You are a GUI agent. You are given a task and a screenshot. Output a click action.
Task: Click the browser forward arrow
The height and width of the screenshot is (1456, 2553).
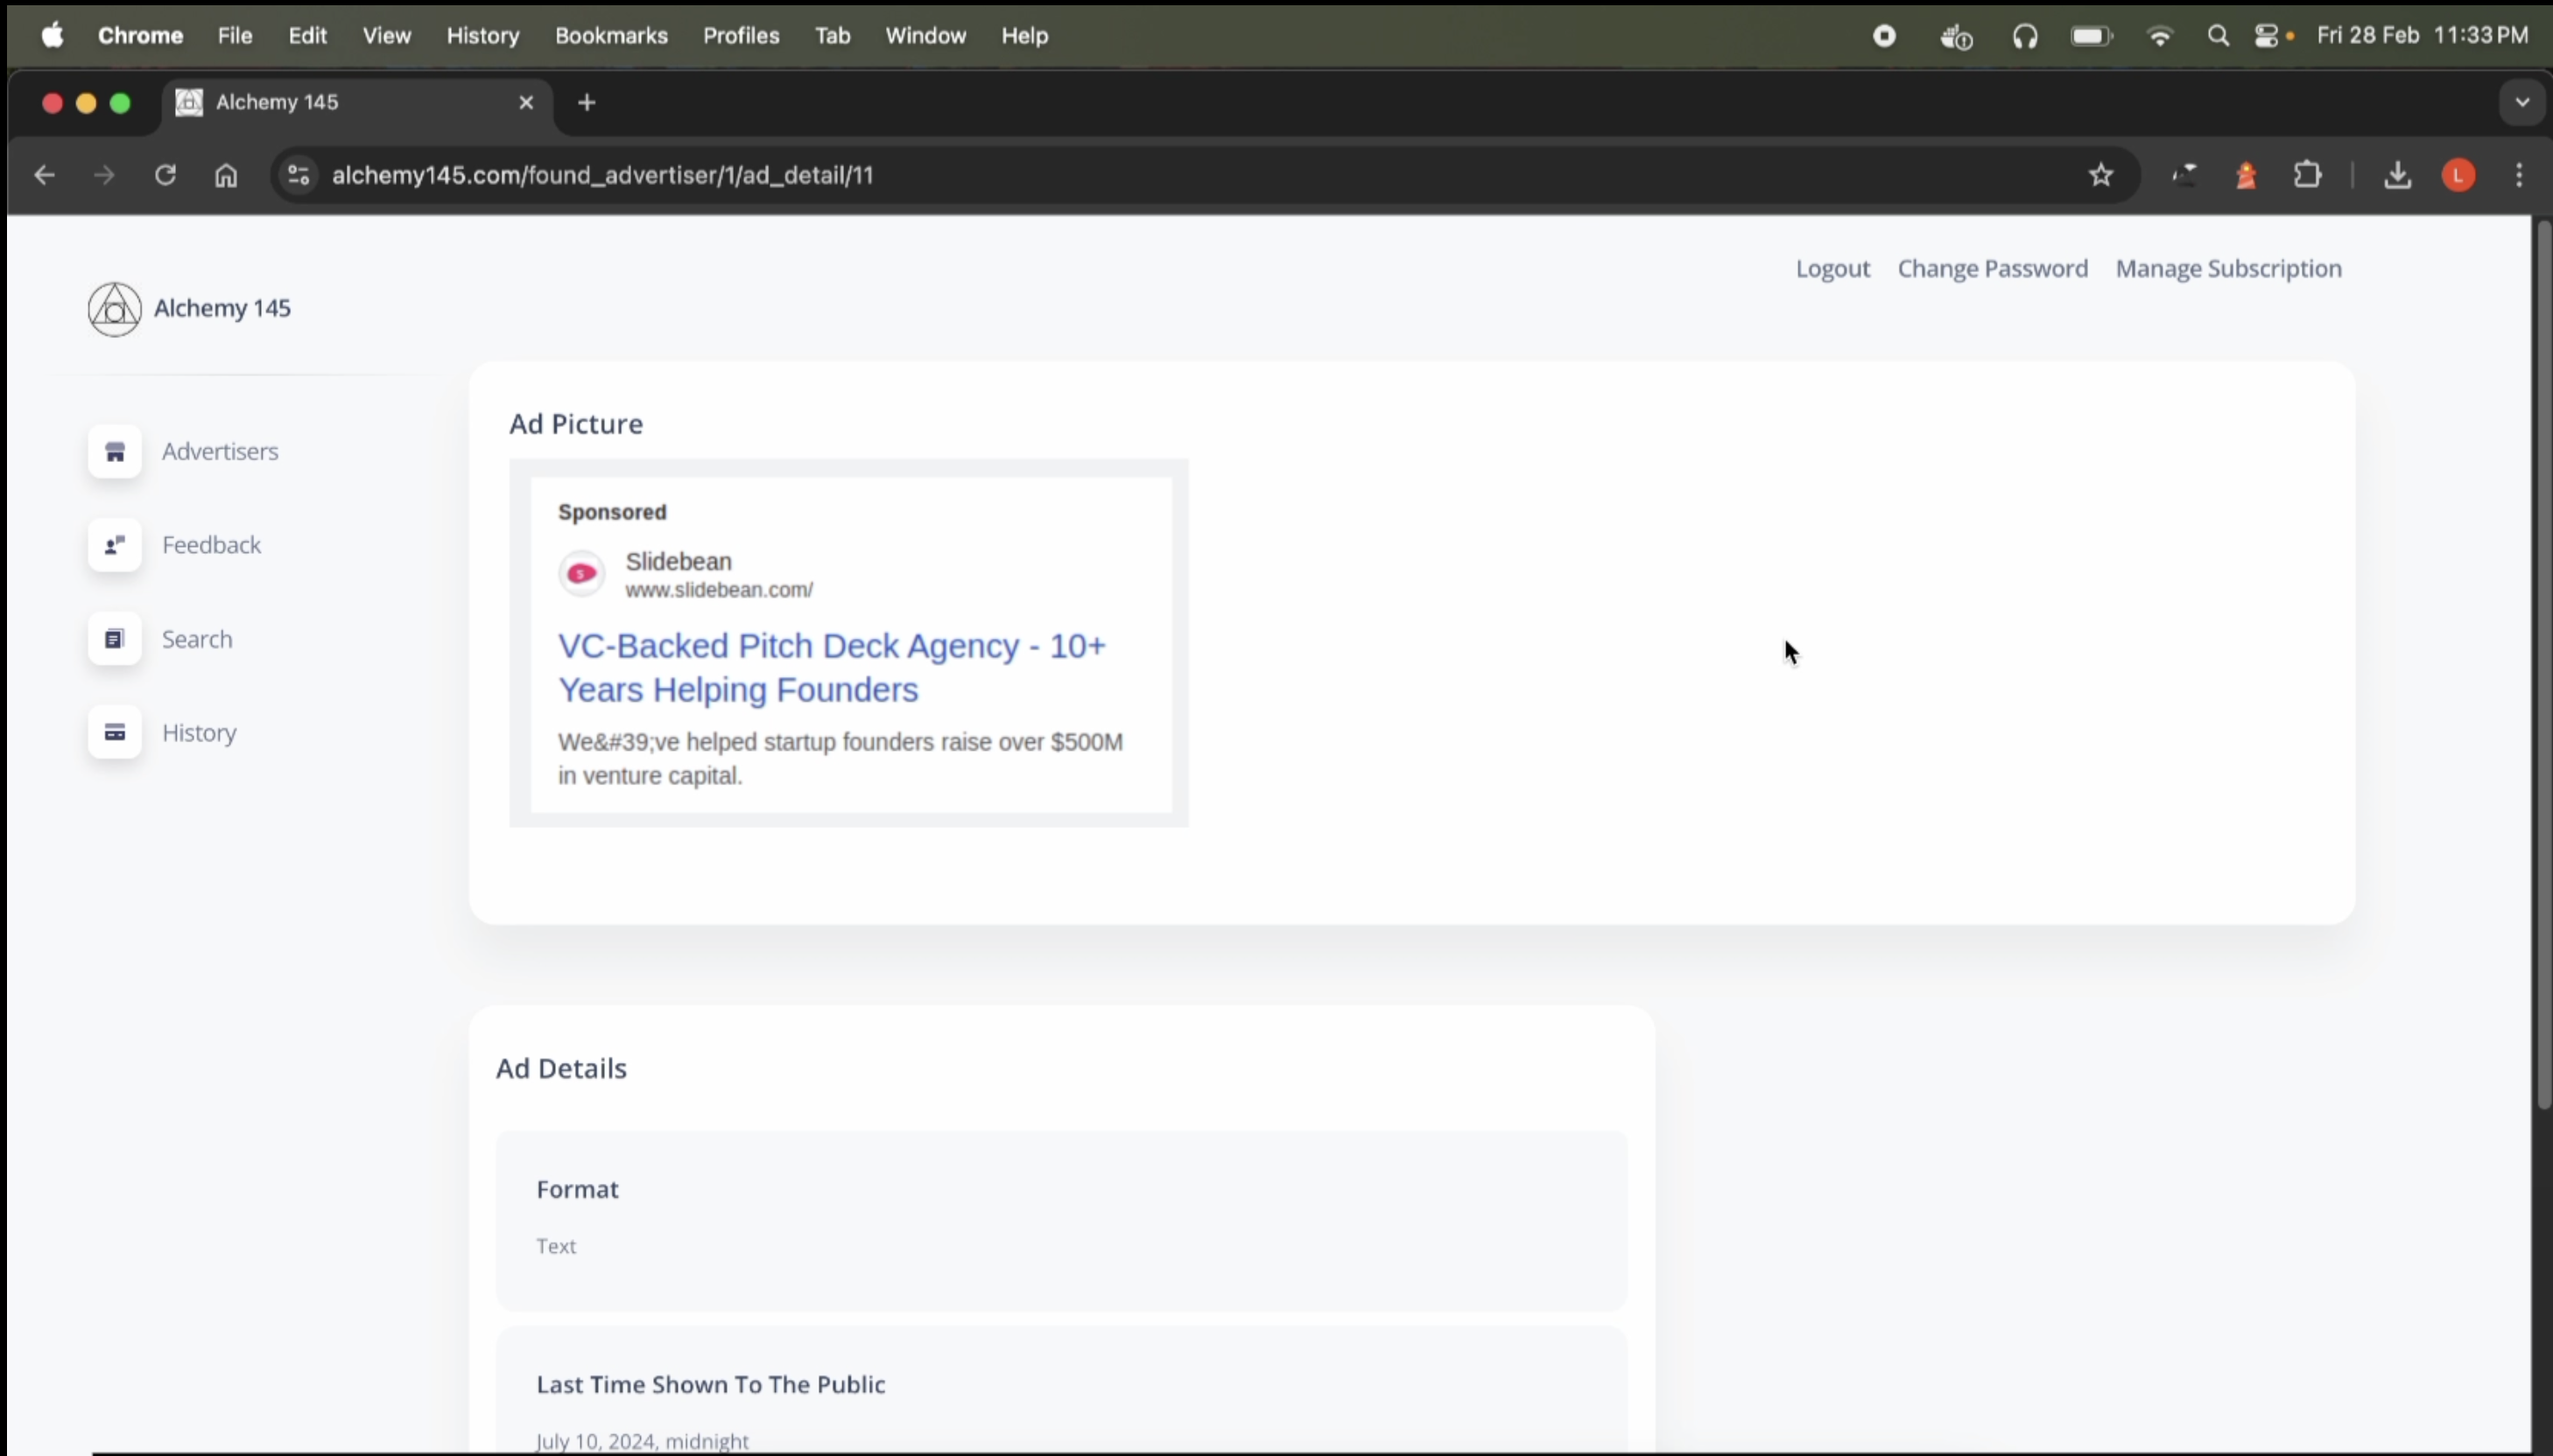pos(104,176)
